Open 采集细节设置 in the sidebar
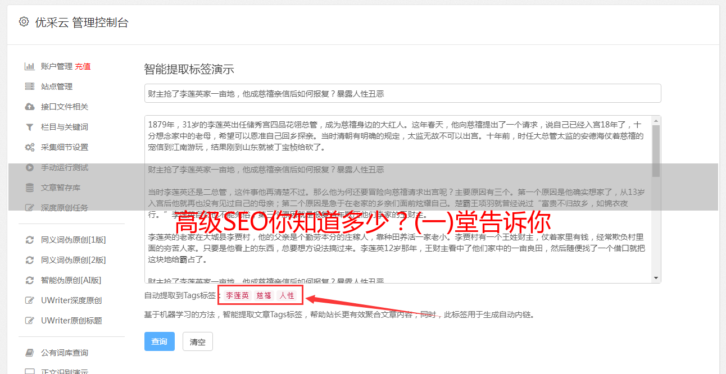The width and height of the screenshot is (726, 374). [x=65, y=147]
